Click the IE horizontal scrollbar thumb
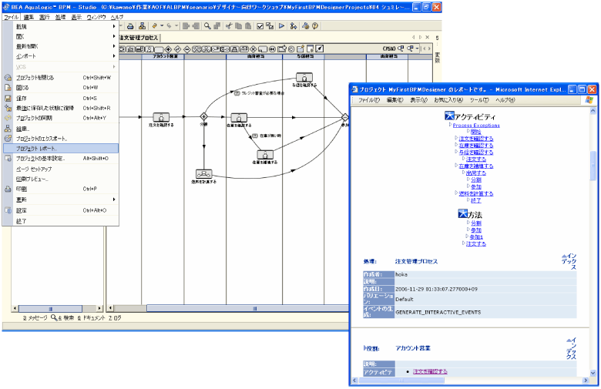Image resolution: width=601 pixels, height=389 pixels. point(401,381)
